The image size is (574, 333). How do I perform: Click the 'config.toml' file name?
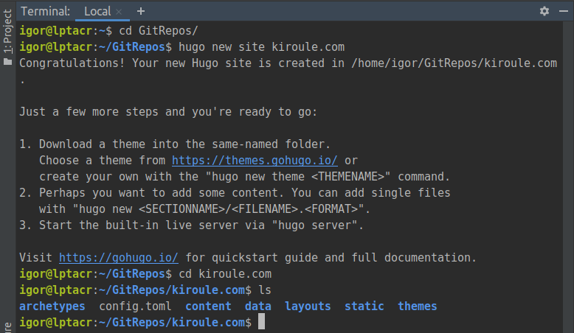tap(135, 306)
